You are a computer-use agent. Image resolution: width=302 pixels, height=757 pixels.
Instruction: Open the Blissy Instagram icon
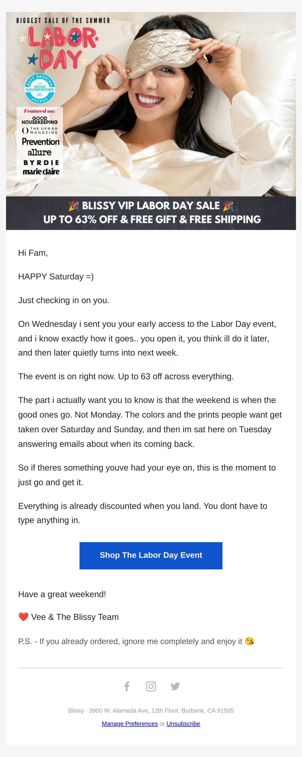click(151, 686)
